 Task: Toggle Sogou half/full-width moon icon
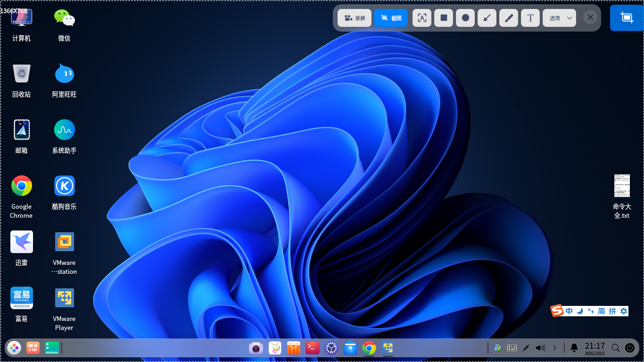[x=580, y=311]
